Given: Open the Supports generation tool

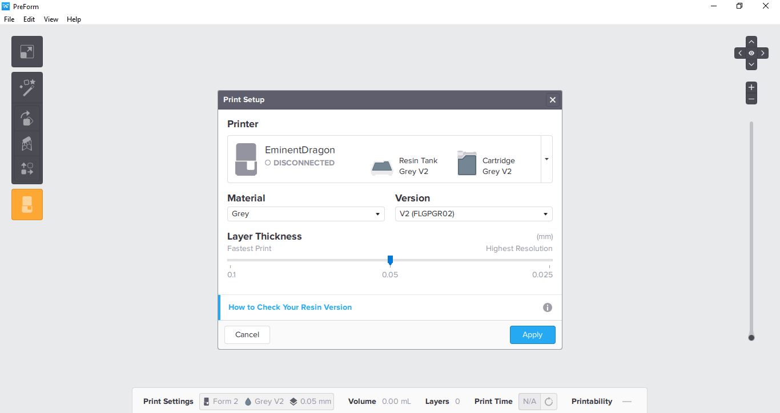Looking at the screenshot, I should (27, 143).
